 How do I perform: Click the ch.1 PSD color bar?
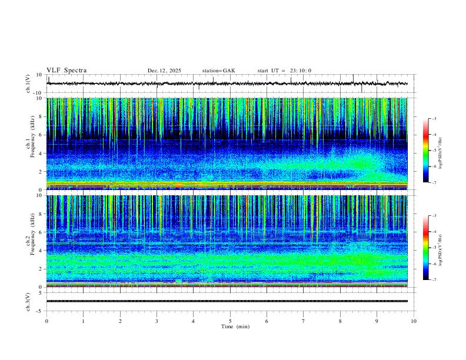[x=425, y=151]
